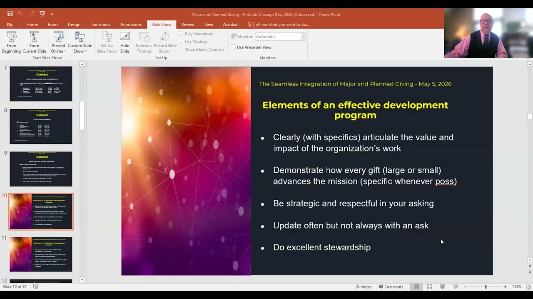Select slide 11 thumbnail

(x=41, y=254)
